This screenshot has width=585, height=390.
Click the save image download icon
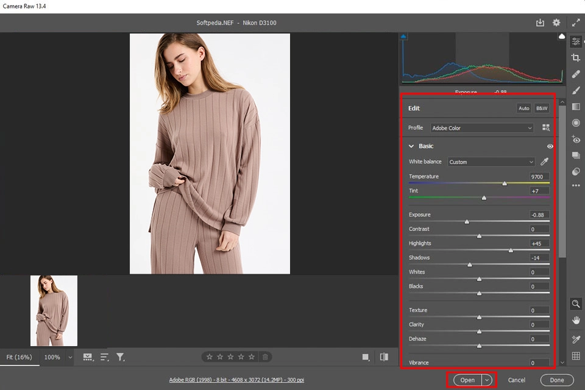(540, 23)
